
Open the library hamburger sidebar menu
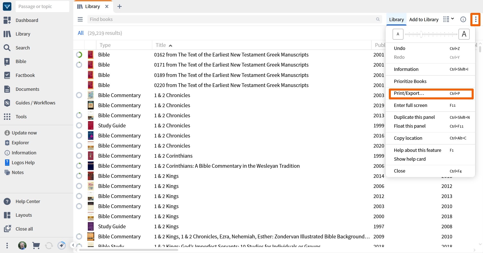point(80,19)
